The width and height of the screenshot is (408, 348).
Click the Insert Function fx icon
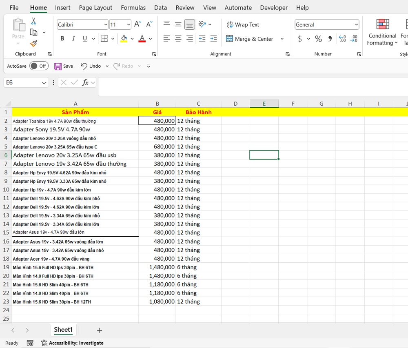pos(85,82)
